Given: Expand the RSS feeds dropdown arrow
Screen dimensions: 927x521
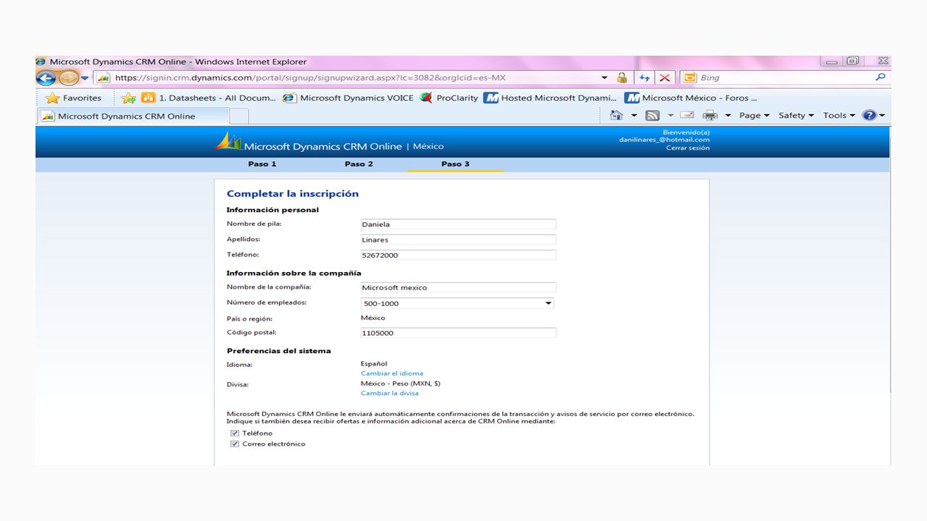Looking at the screenshot, I should (x=670, y=116).
